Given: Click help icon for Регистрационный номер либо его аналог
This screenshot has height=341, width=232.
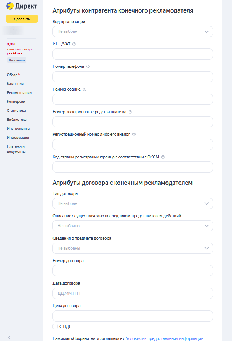Looking at the screenshot, I should pyautogui.click(x=134, y=135).
